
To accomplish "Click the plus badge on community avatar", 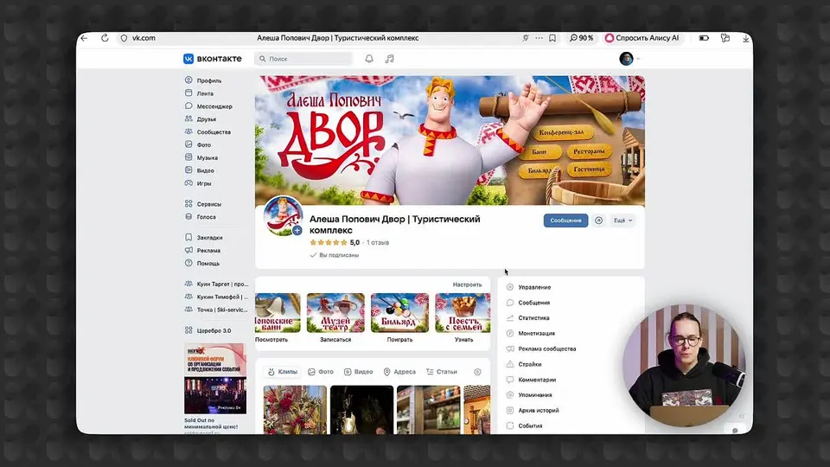I will click(x=297, y=230).
